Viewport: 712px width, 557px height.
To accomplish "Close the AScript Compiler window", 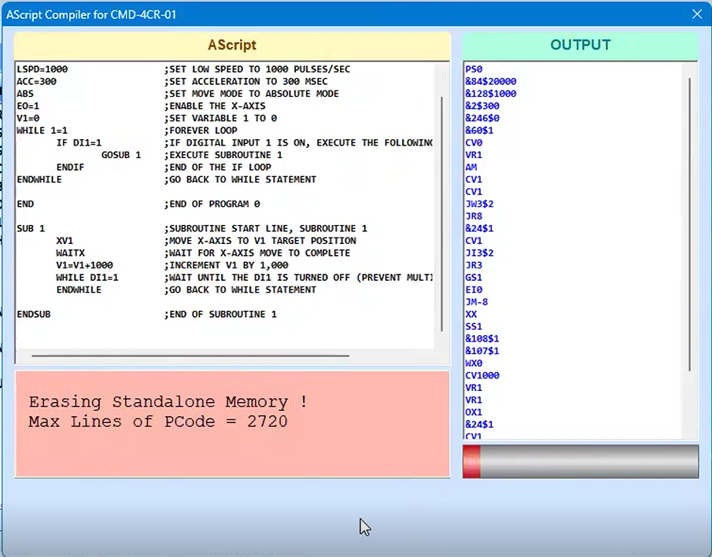I will pos(697,14).
